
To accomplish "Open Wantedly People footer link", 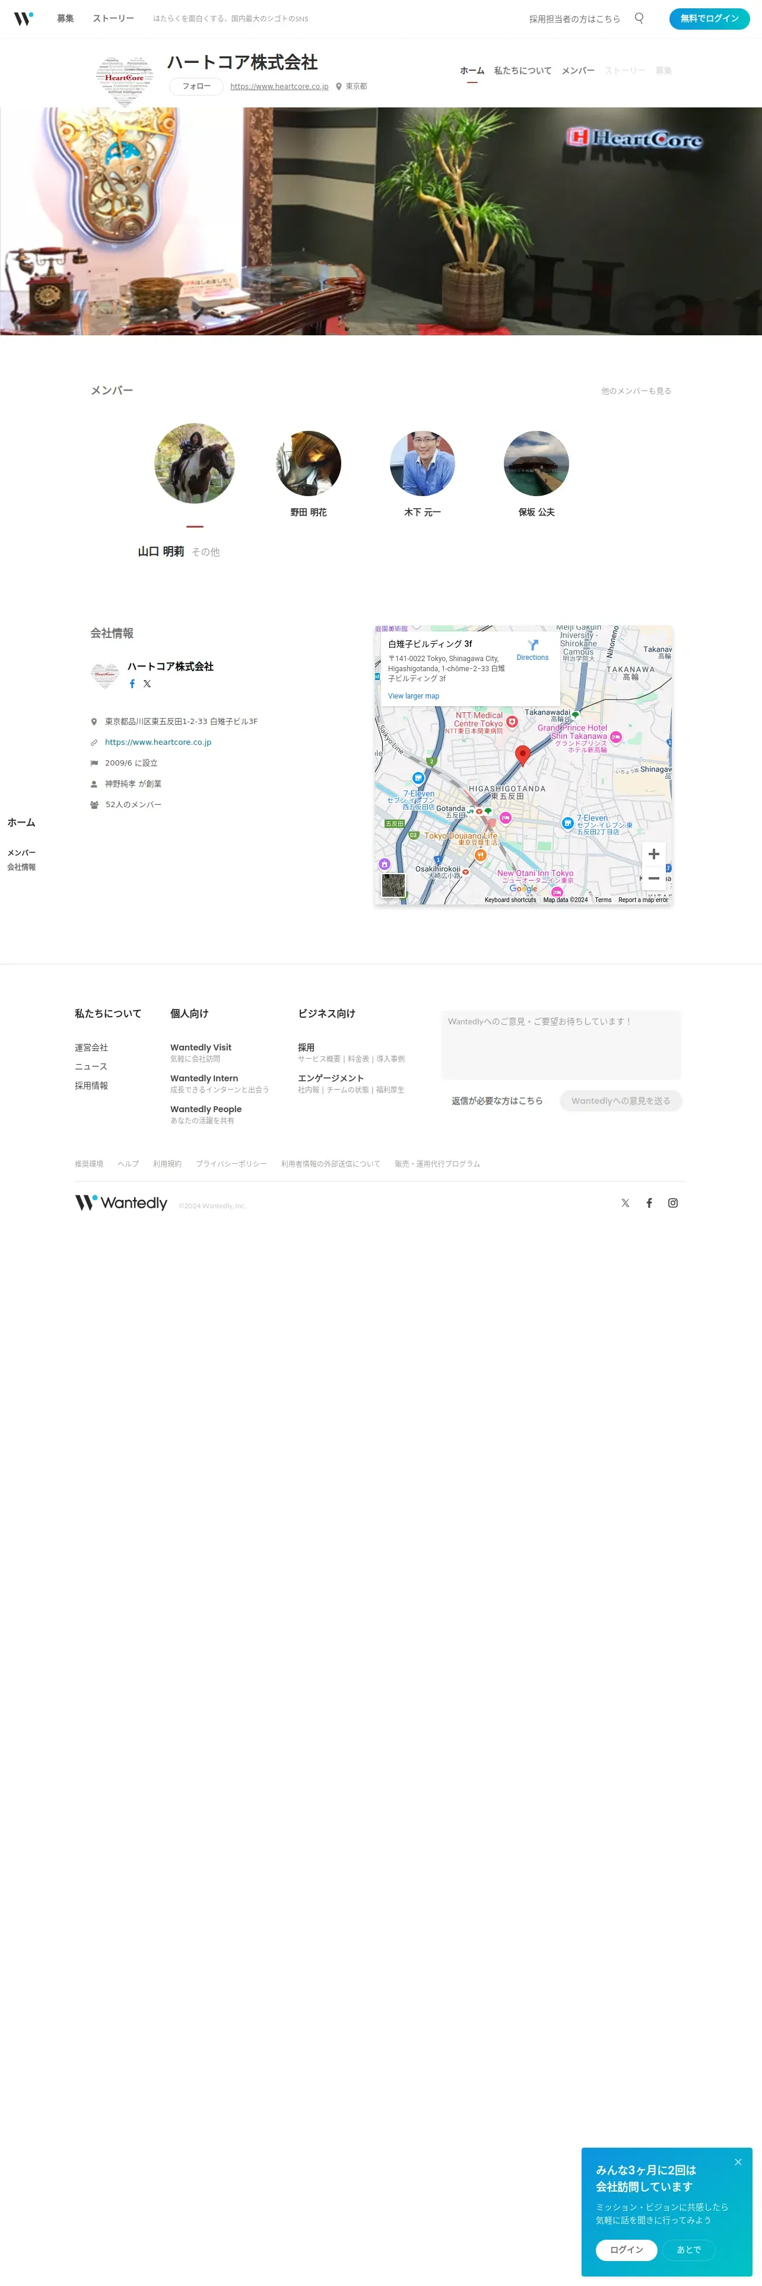I will 206,1109.
